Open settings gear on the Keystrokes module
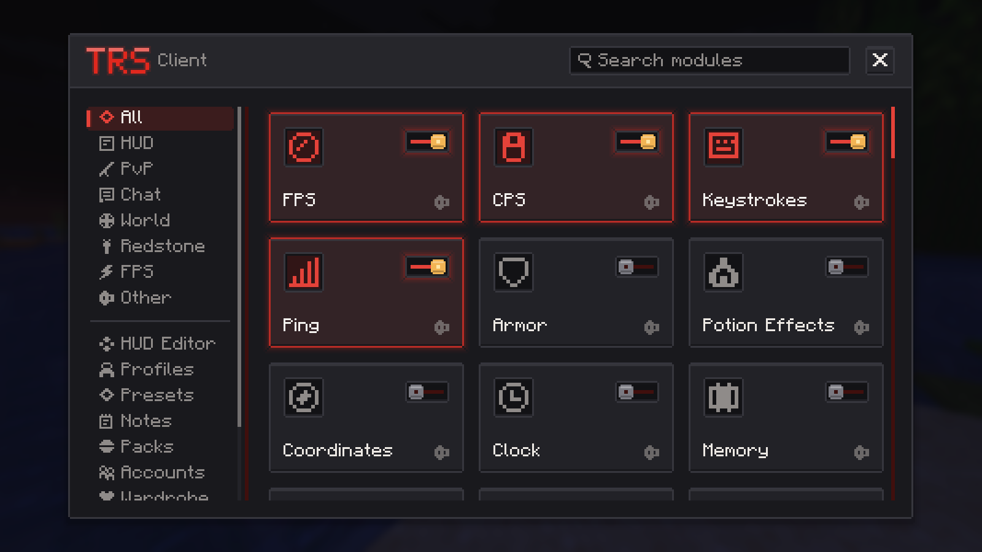Viewport: 982px width, 552px height. (862, 202)
